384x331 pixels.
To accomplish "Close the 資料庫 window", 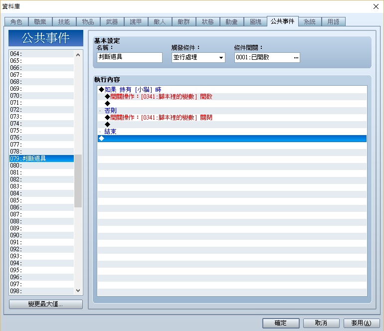I will coord(376,6).
